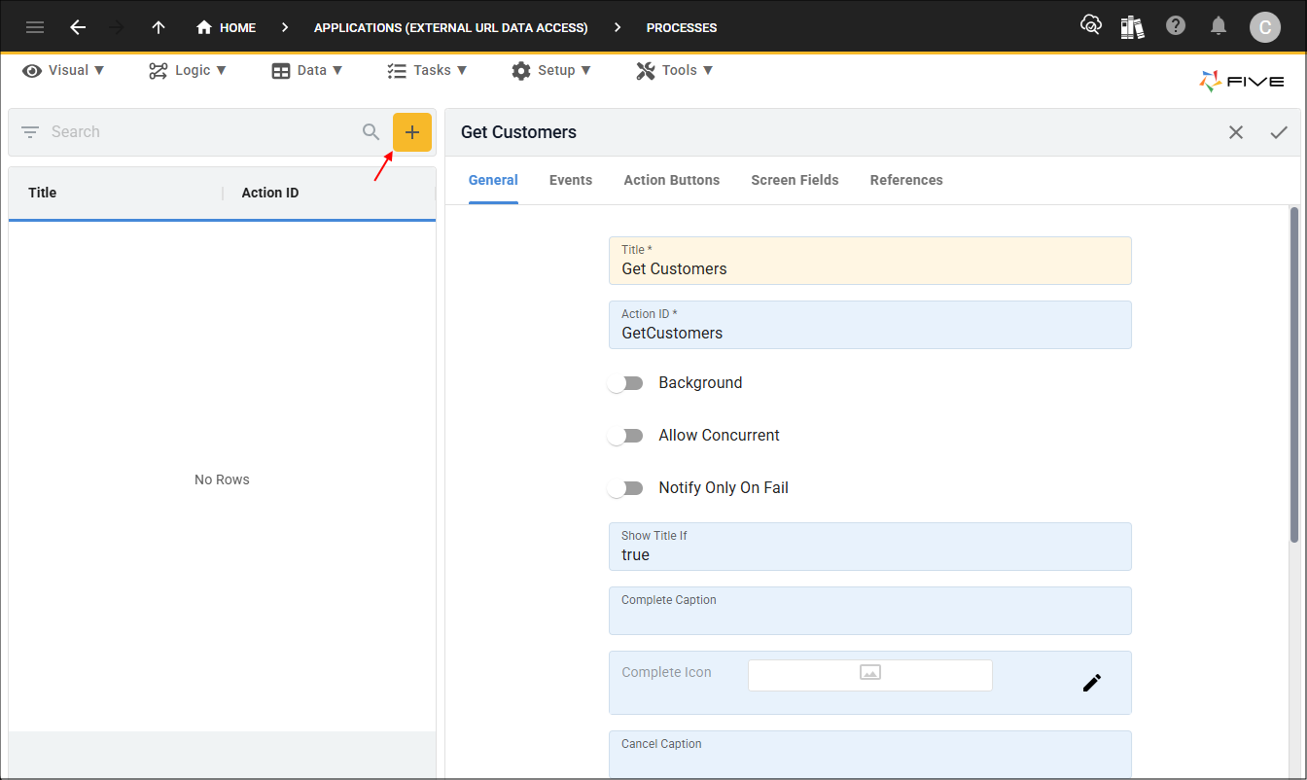1307x780 pixels.
Task: Click the help question mark icon
Action: coord(1176,26)
